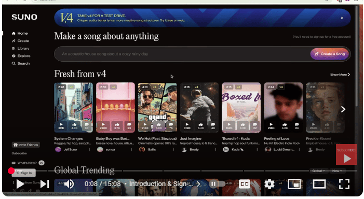Click the Invite Friends button

coord(26,145)
